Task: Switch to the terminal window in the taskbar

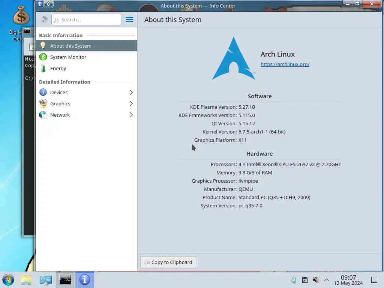Action: tap(65, 280)
